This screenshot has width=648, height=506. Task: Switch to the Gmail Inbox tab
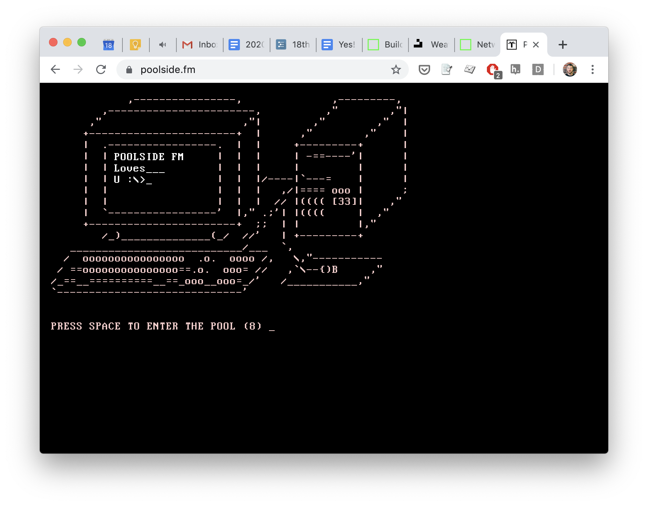pyautogui.click(x=199, y=45)
